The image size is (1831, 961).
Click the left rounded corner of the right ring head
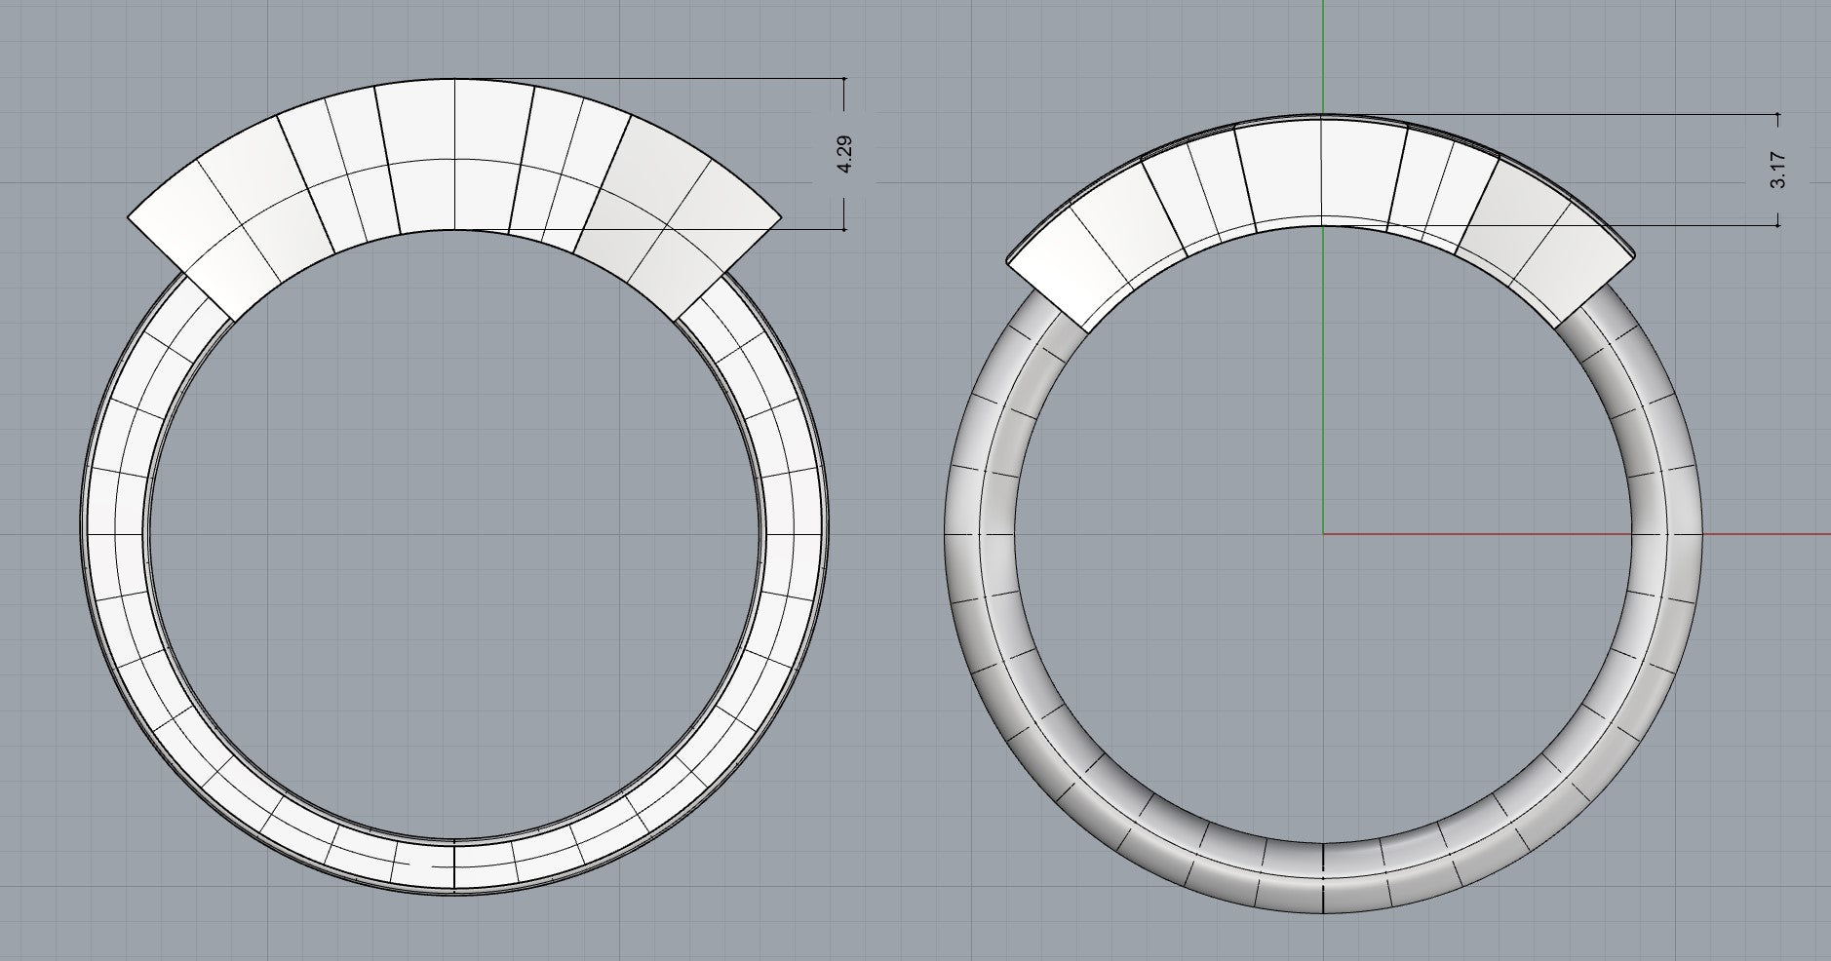coord(1011,261)
